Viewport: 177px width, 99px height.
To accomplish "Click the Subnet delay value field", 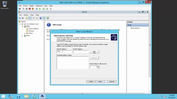I will pos(93,67).
